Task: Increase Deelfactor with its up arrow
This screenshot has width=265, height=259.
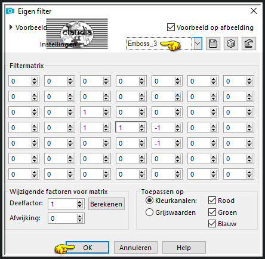Action: click(x=80, y=202)
